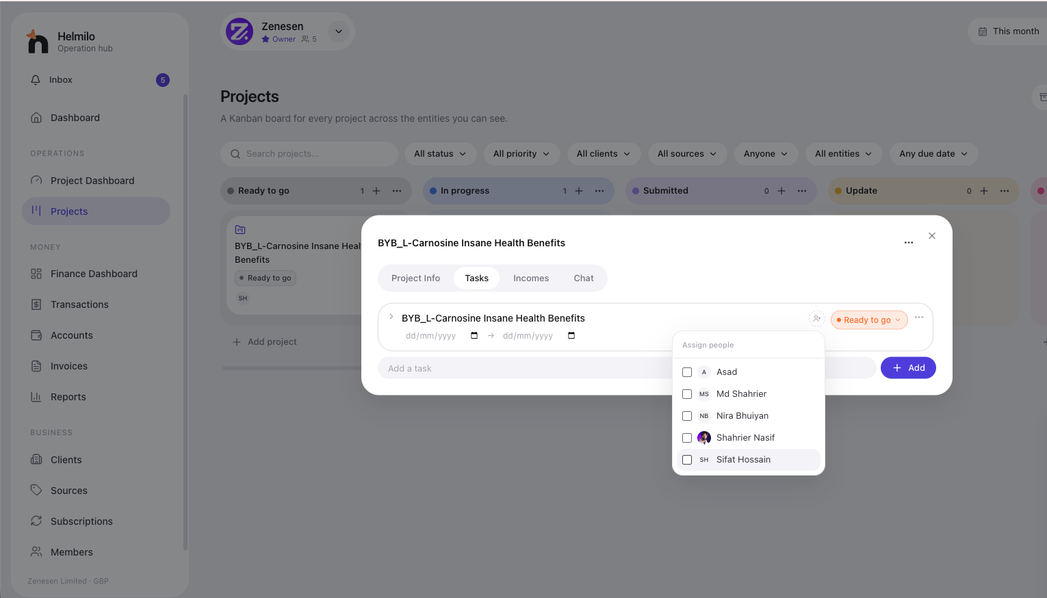Open project dialog three-dot options menu
1047x598 pixels.
909,243
